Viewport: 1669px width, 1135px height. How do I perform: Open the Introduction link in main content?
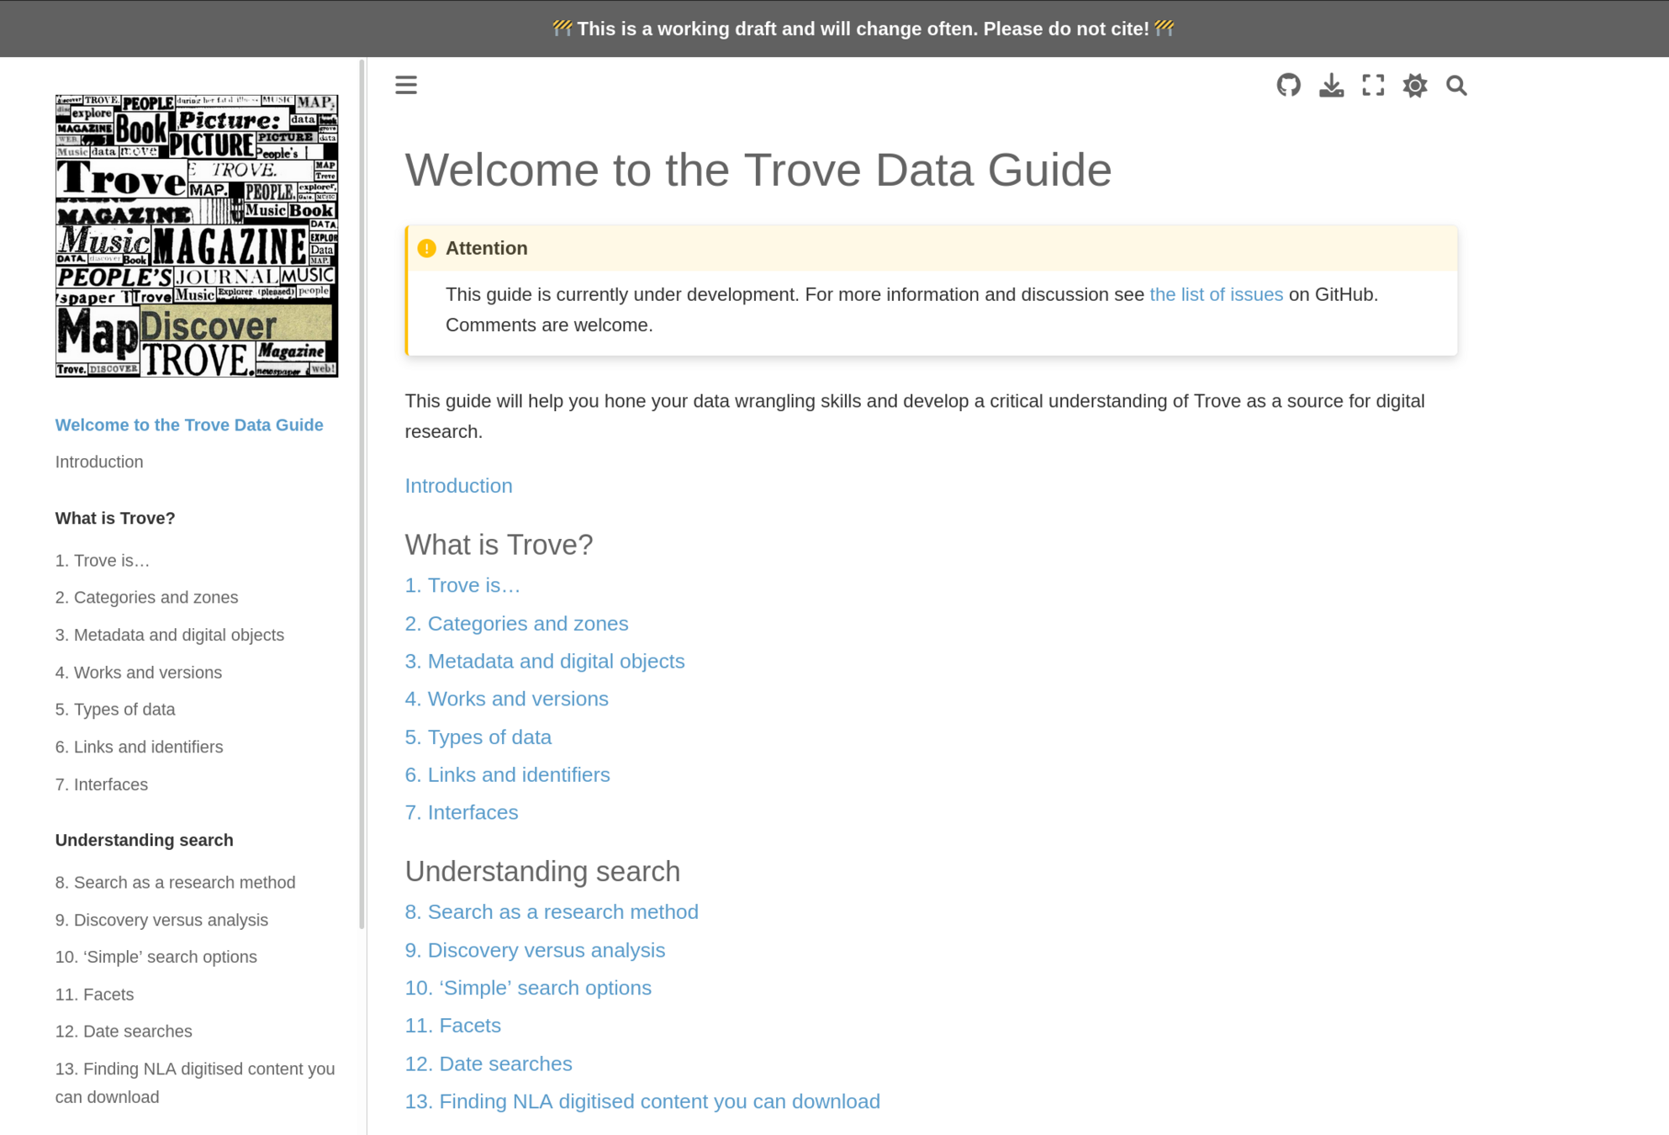coord(458,486)
